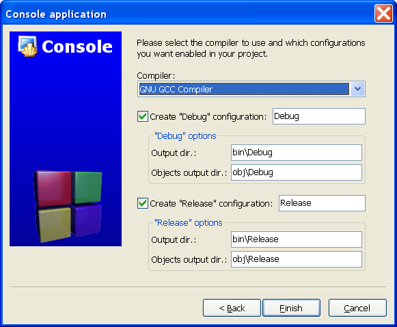Cancel the project wizard
Image resolution: width=397 pixels, height=327 pixels.
pyautogui.click(x=357, y=308)
